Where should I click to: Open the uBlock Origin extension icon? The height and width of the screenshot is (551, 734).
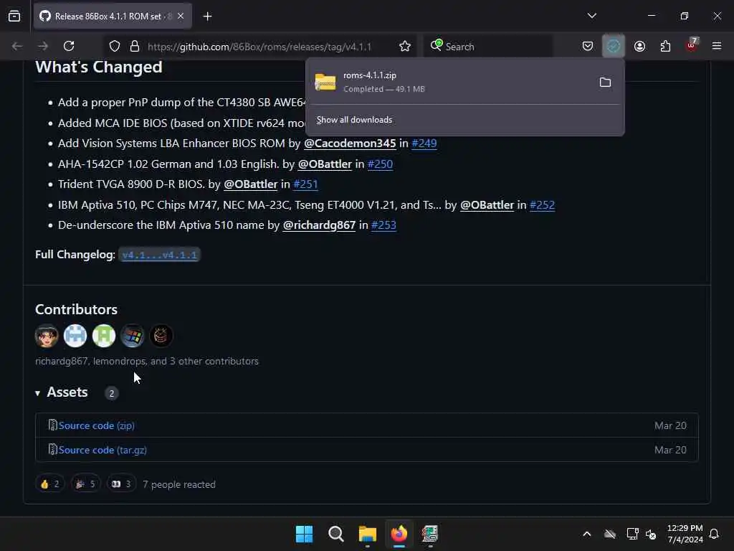(692, 45)
